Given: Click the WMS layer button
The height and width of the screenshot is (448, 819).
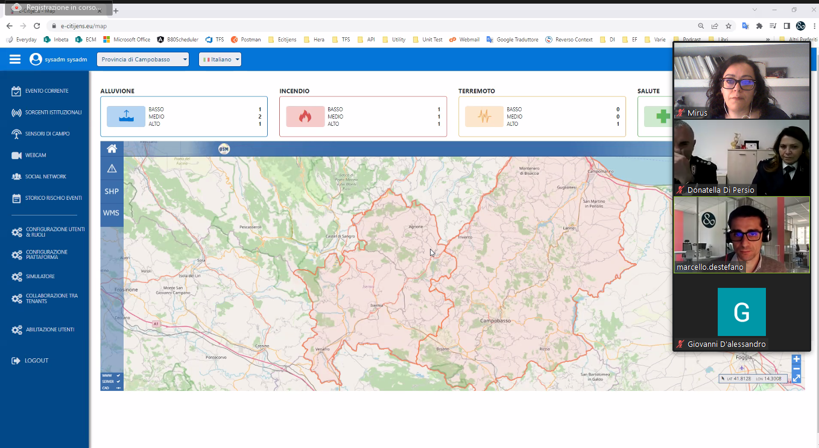Looking at the screenshot, I should click(x=112, y=213).
